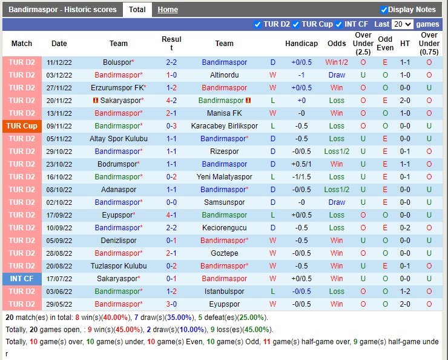Click the orange TUR Cup league badge
This screenshot has width=448, height=360.
click(x=22, y=126)
